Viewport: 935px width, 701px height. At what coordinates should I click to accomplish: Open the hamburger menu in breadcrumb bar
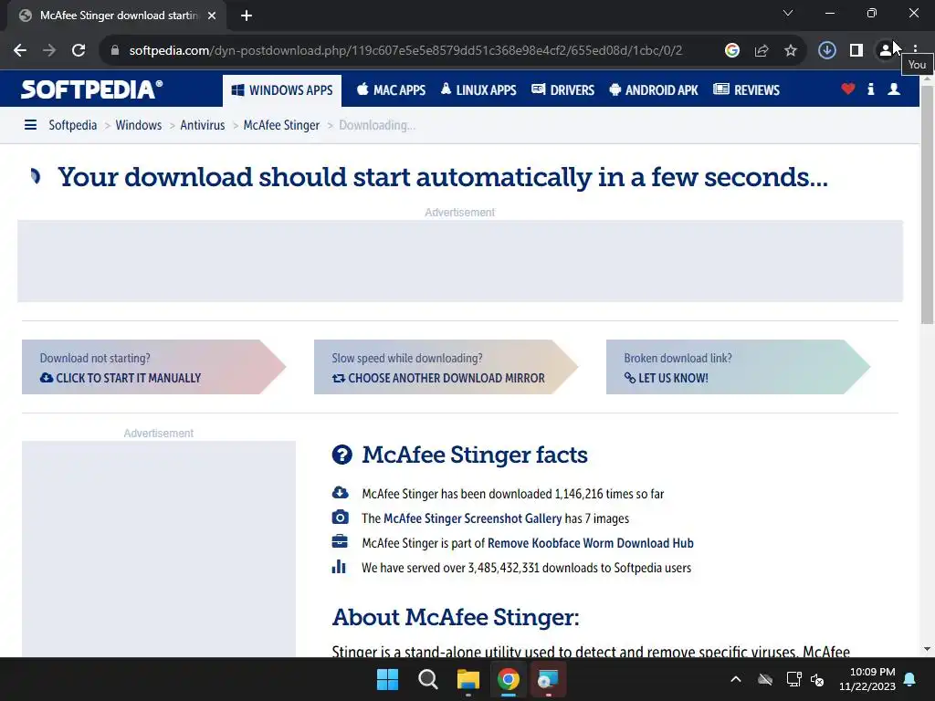[30, 125]
